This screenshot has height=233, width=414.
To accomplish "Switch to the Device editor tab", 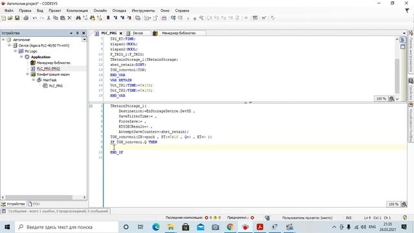I will [x=138, y=33].
